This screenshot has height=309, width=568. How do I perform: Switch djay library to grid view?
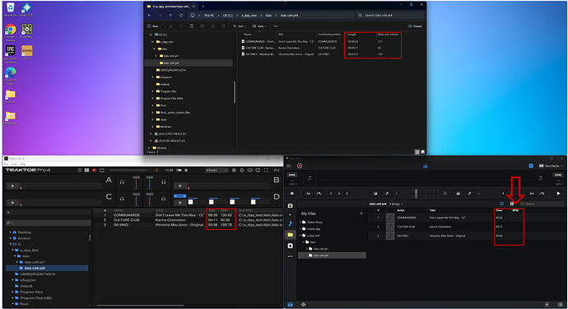pos(512,204)
